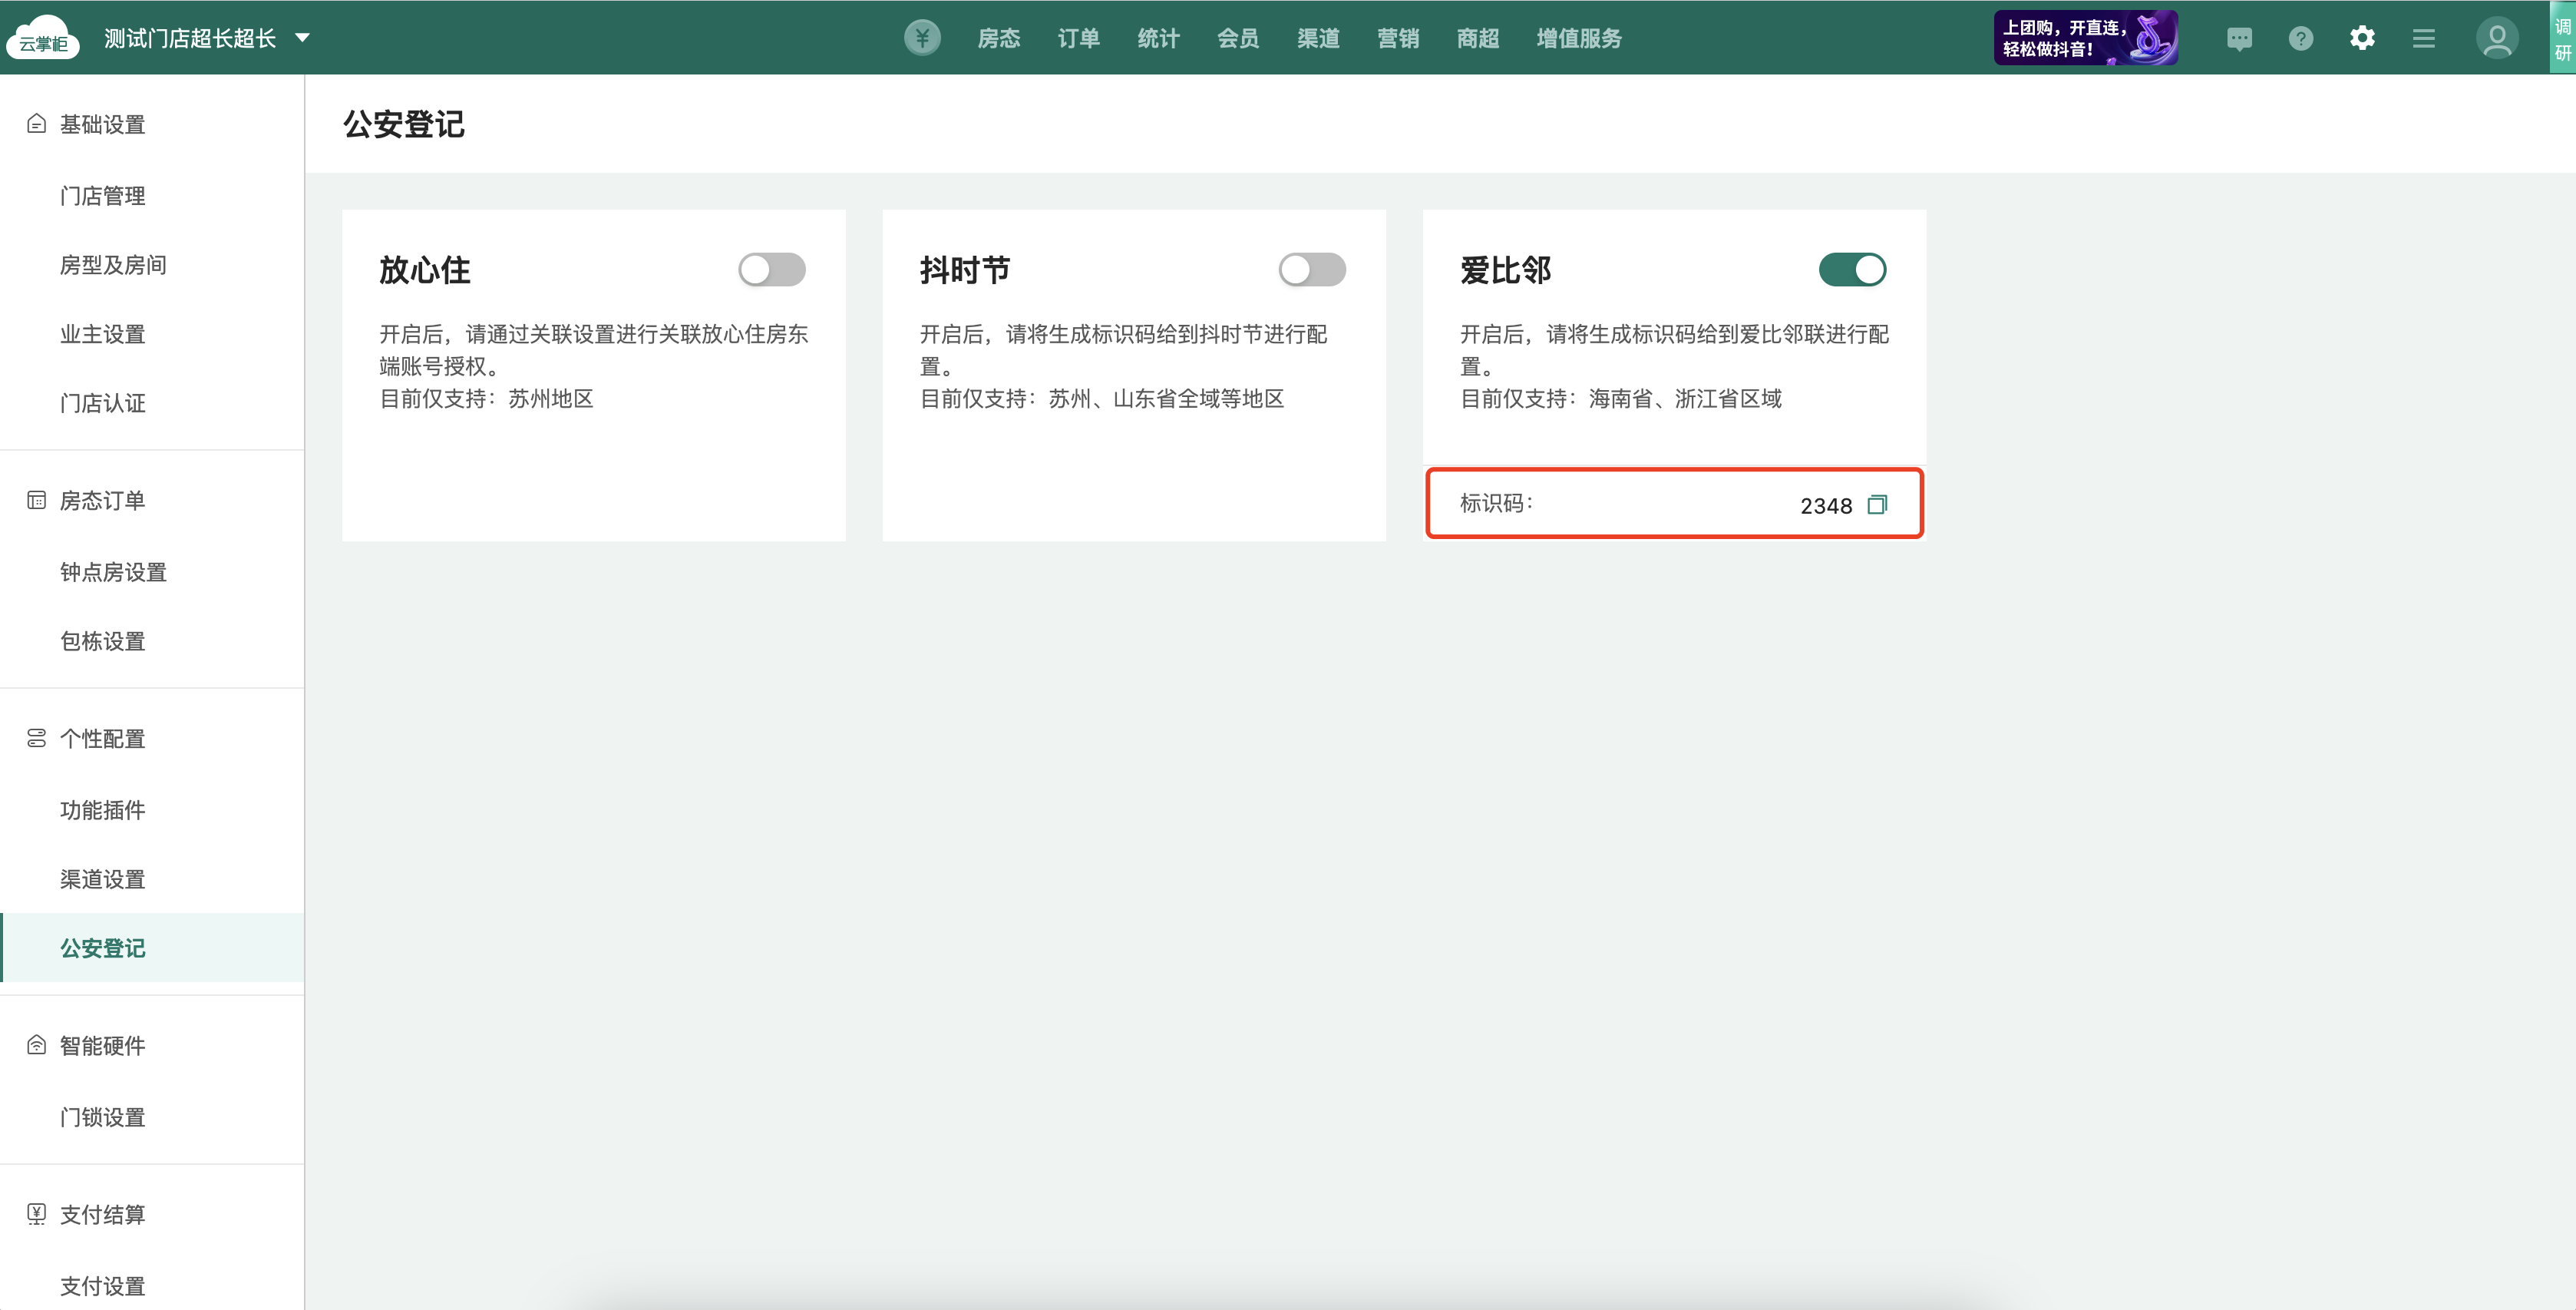Open settings gear icon in header
The width and height of the screenshot is (2576, 1310).
point(2362,39)
